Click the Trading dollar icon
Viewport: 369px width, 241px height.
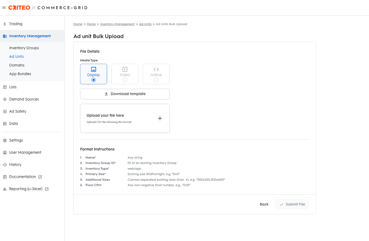pos(5,24)
